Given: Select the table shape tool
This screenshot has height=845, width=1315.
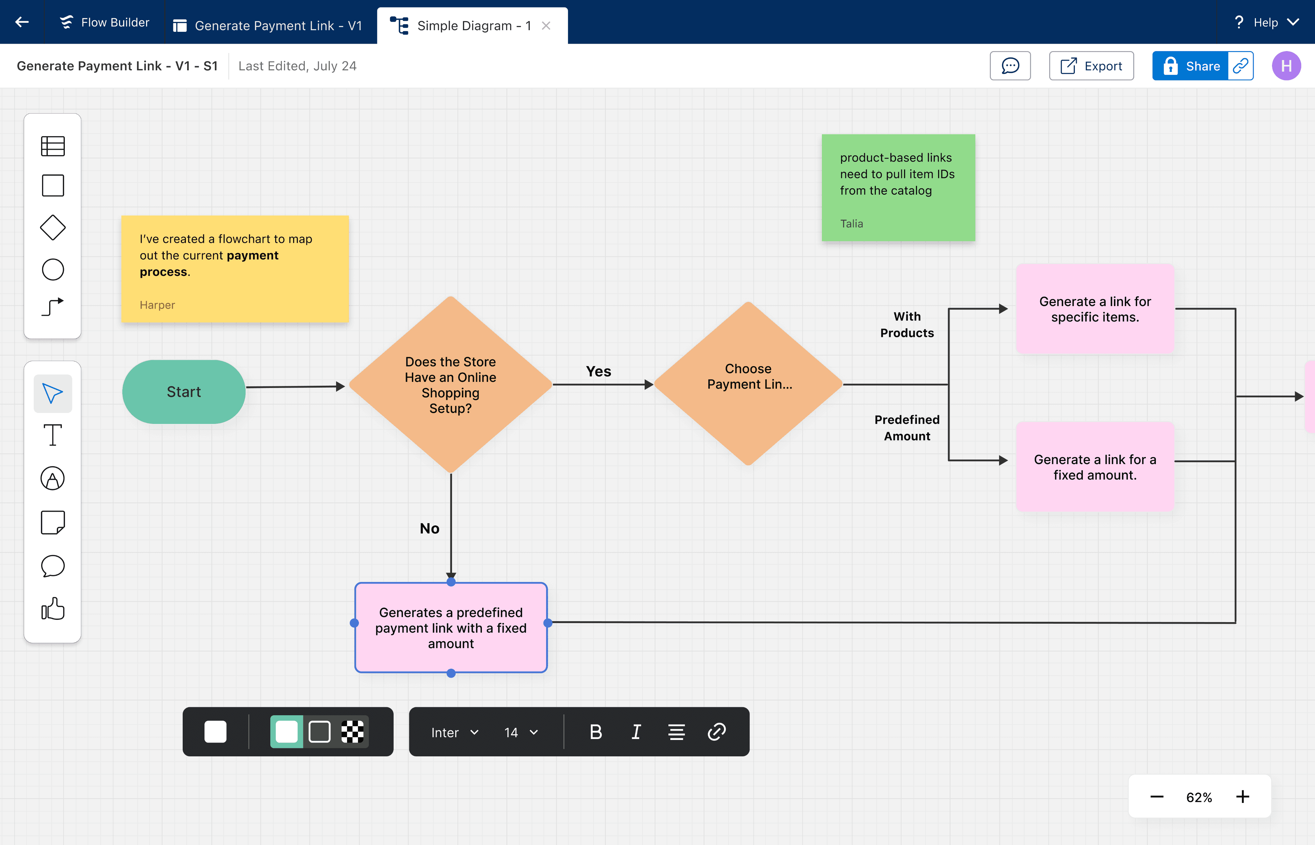Looking at the screenshot, I should coord(53,146).
